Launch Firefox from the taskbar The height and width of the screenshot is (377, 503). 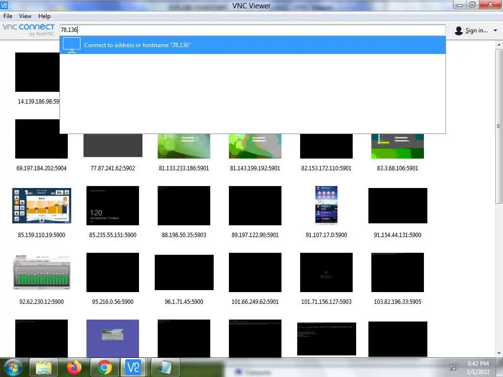pos(74,367)
